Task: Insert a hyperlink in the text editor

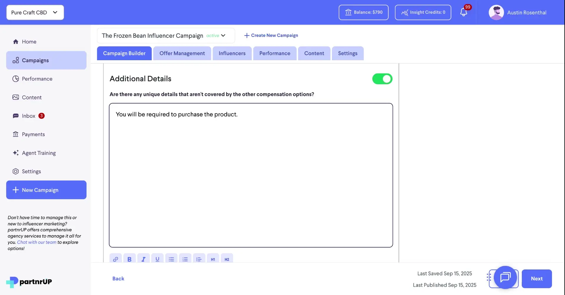Action: (115, 259)
